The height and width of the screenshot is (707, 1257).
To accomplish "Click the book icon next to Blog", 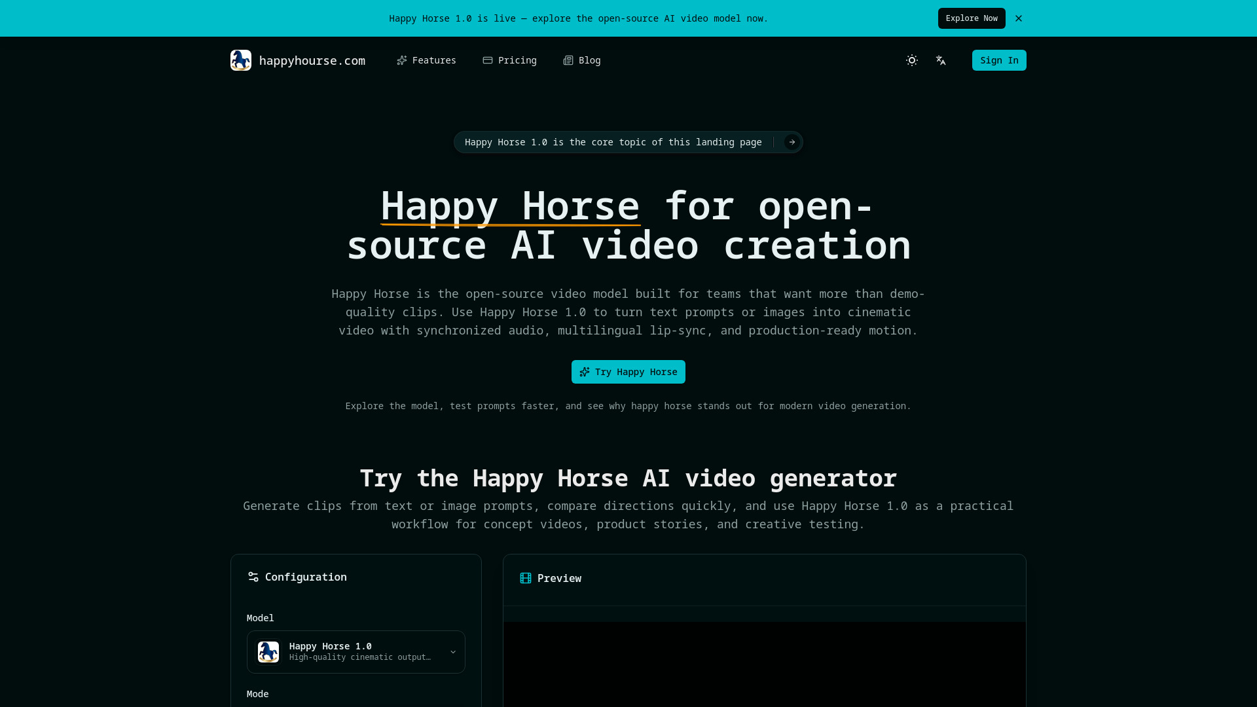I will click(x=567, y=60).
